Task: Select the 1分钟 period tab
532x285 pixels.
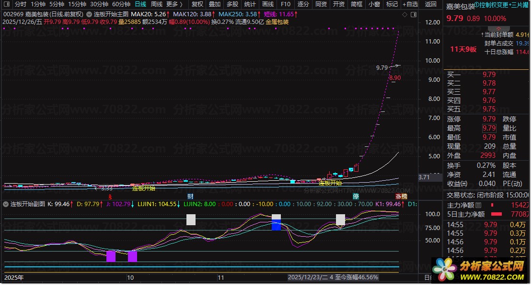Action: (x=38, y=4)
